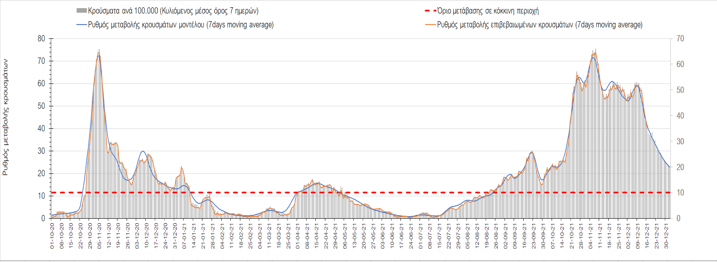Click the 05-11-20 date label
This screenshot has height=262, width=717.
(x=99, y=236)
